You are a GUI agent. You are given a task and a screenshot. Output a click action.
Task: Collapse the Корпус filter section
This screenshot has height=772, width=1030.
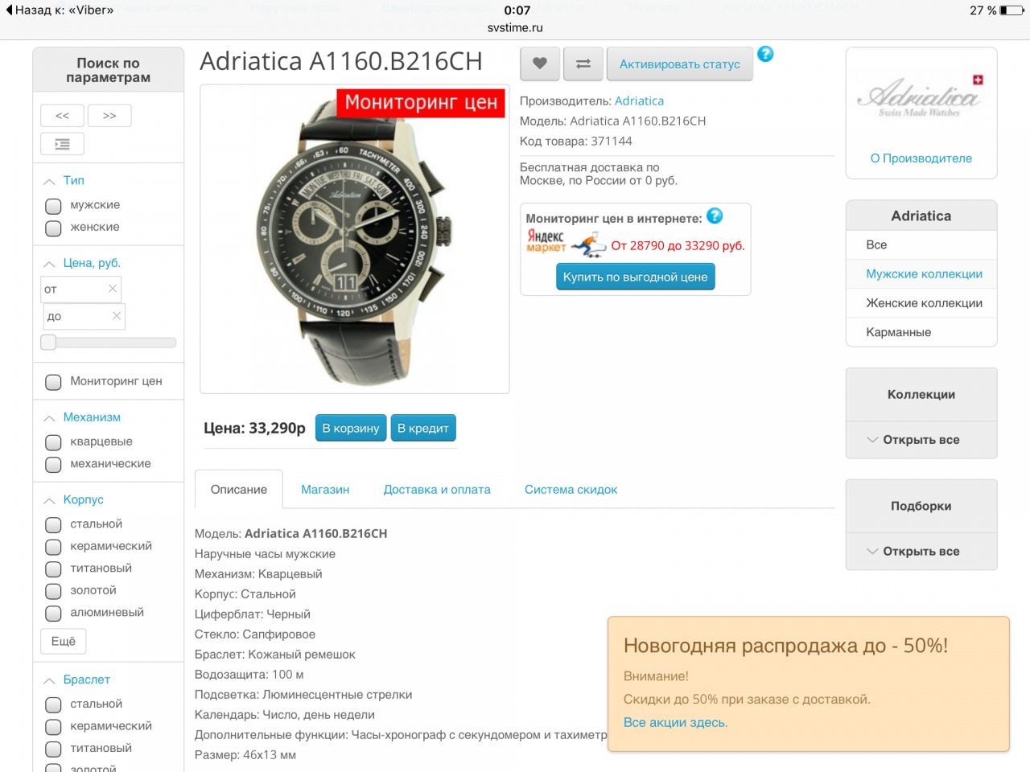click(x=50, y=500)
